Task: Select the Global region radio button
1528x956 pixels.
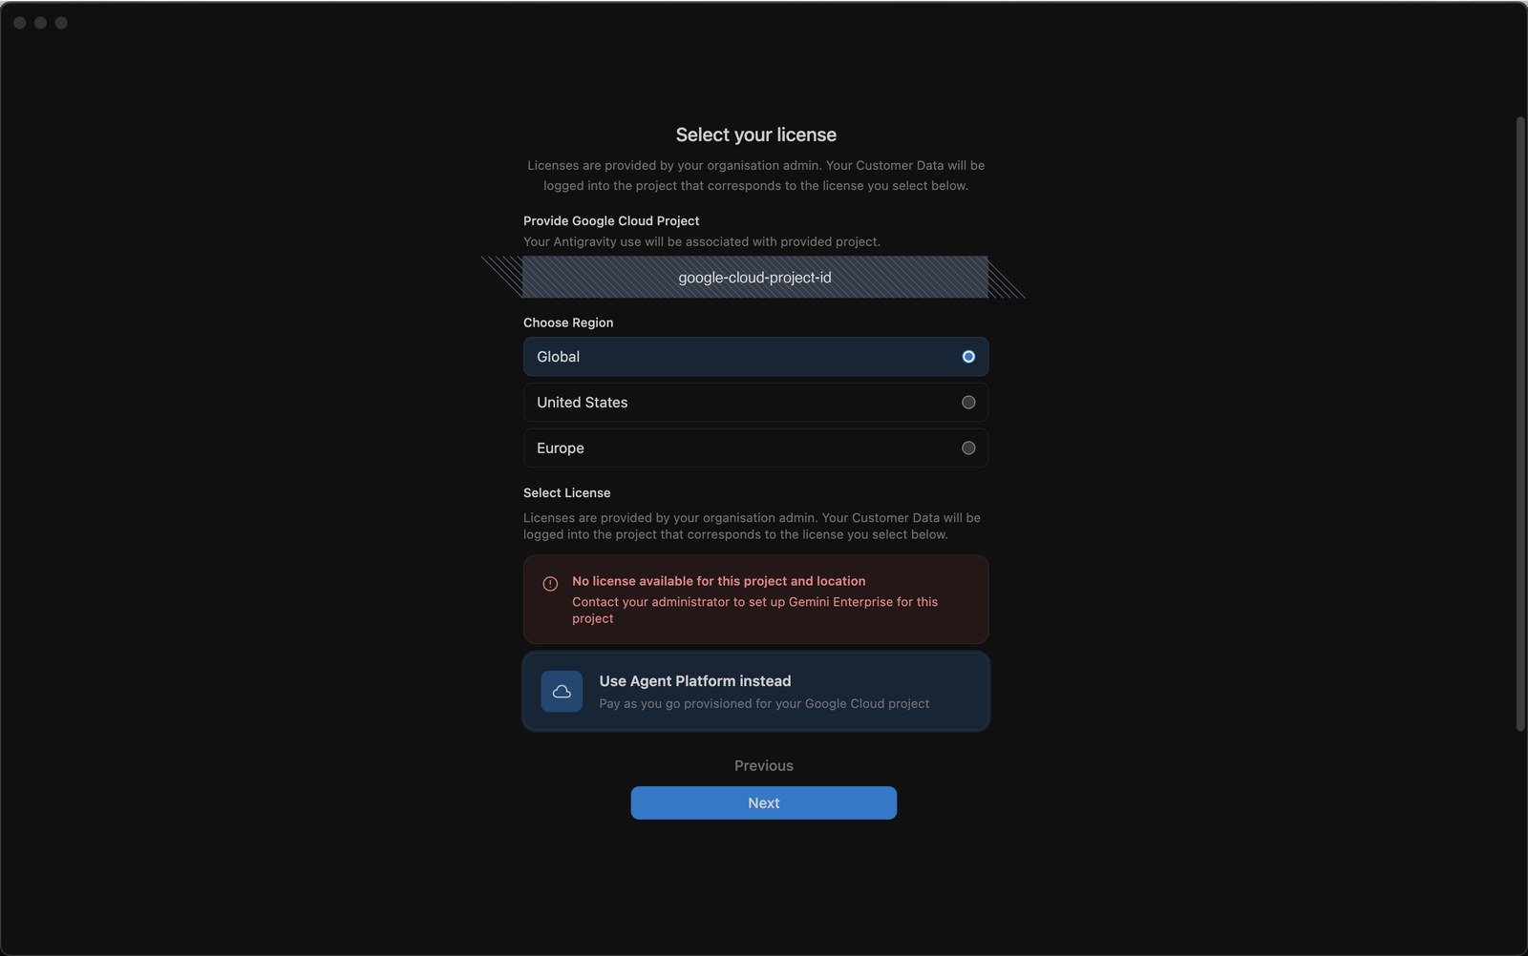Action: click(968, 357)
